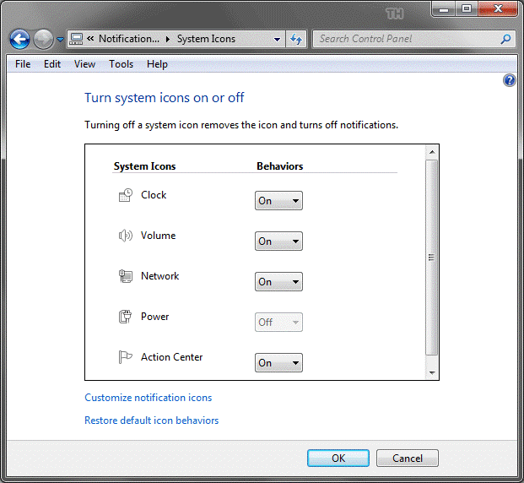Viewport: 524px width, 483px height.
Task: Click the list scrollbar up arrow
Action: (x=432, y=152)
